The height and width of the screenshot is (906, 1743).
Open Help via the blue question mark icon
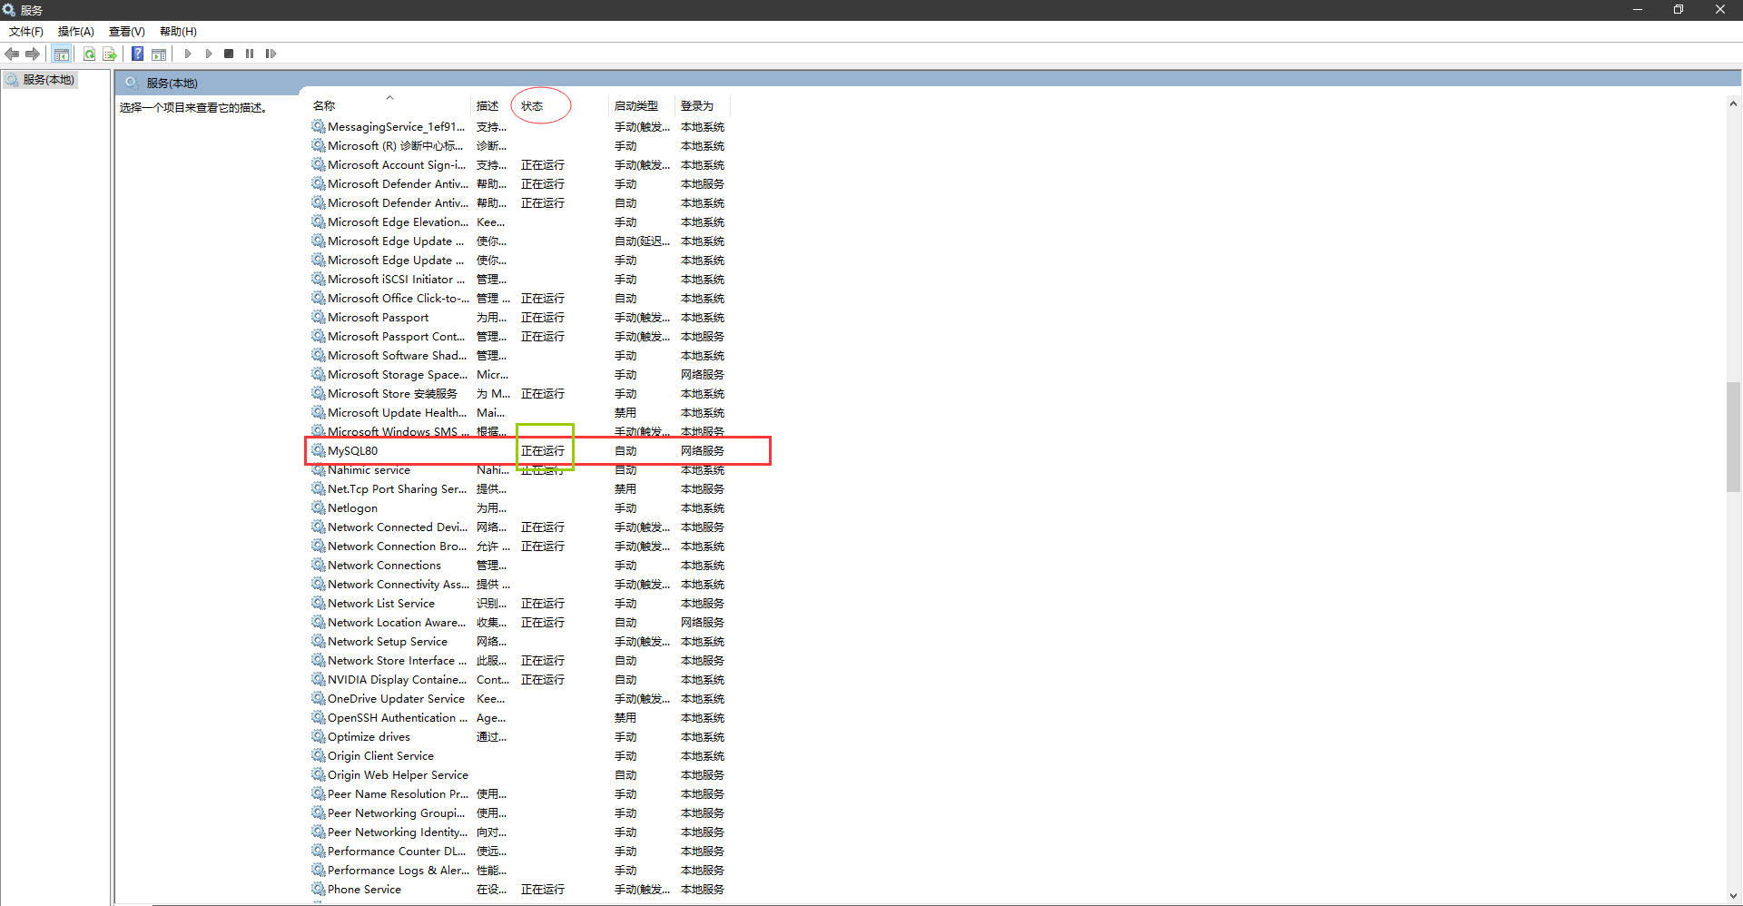137,54
